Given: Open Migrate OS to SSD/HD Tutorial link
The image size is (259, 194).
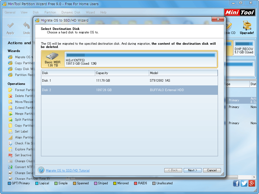Looking at the screenshot, I should tap(67, 170).
